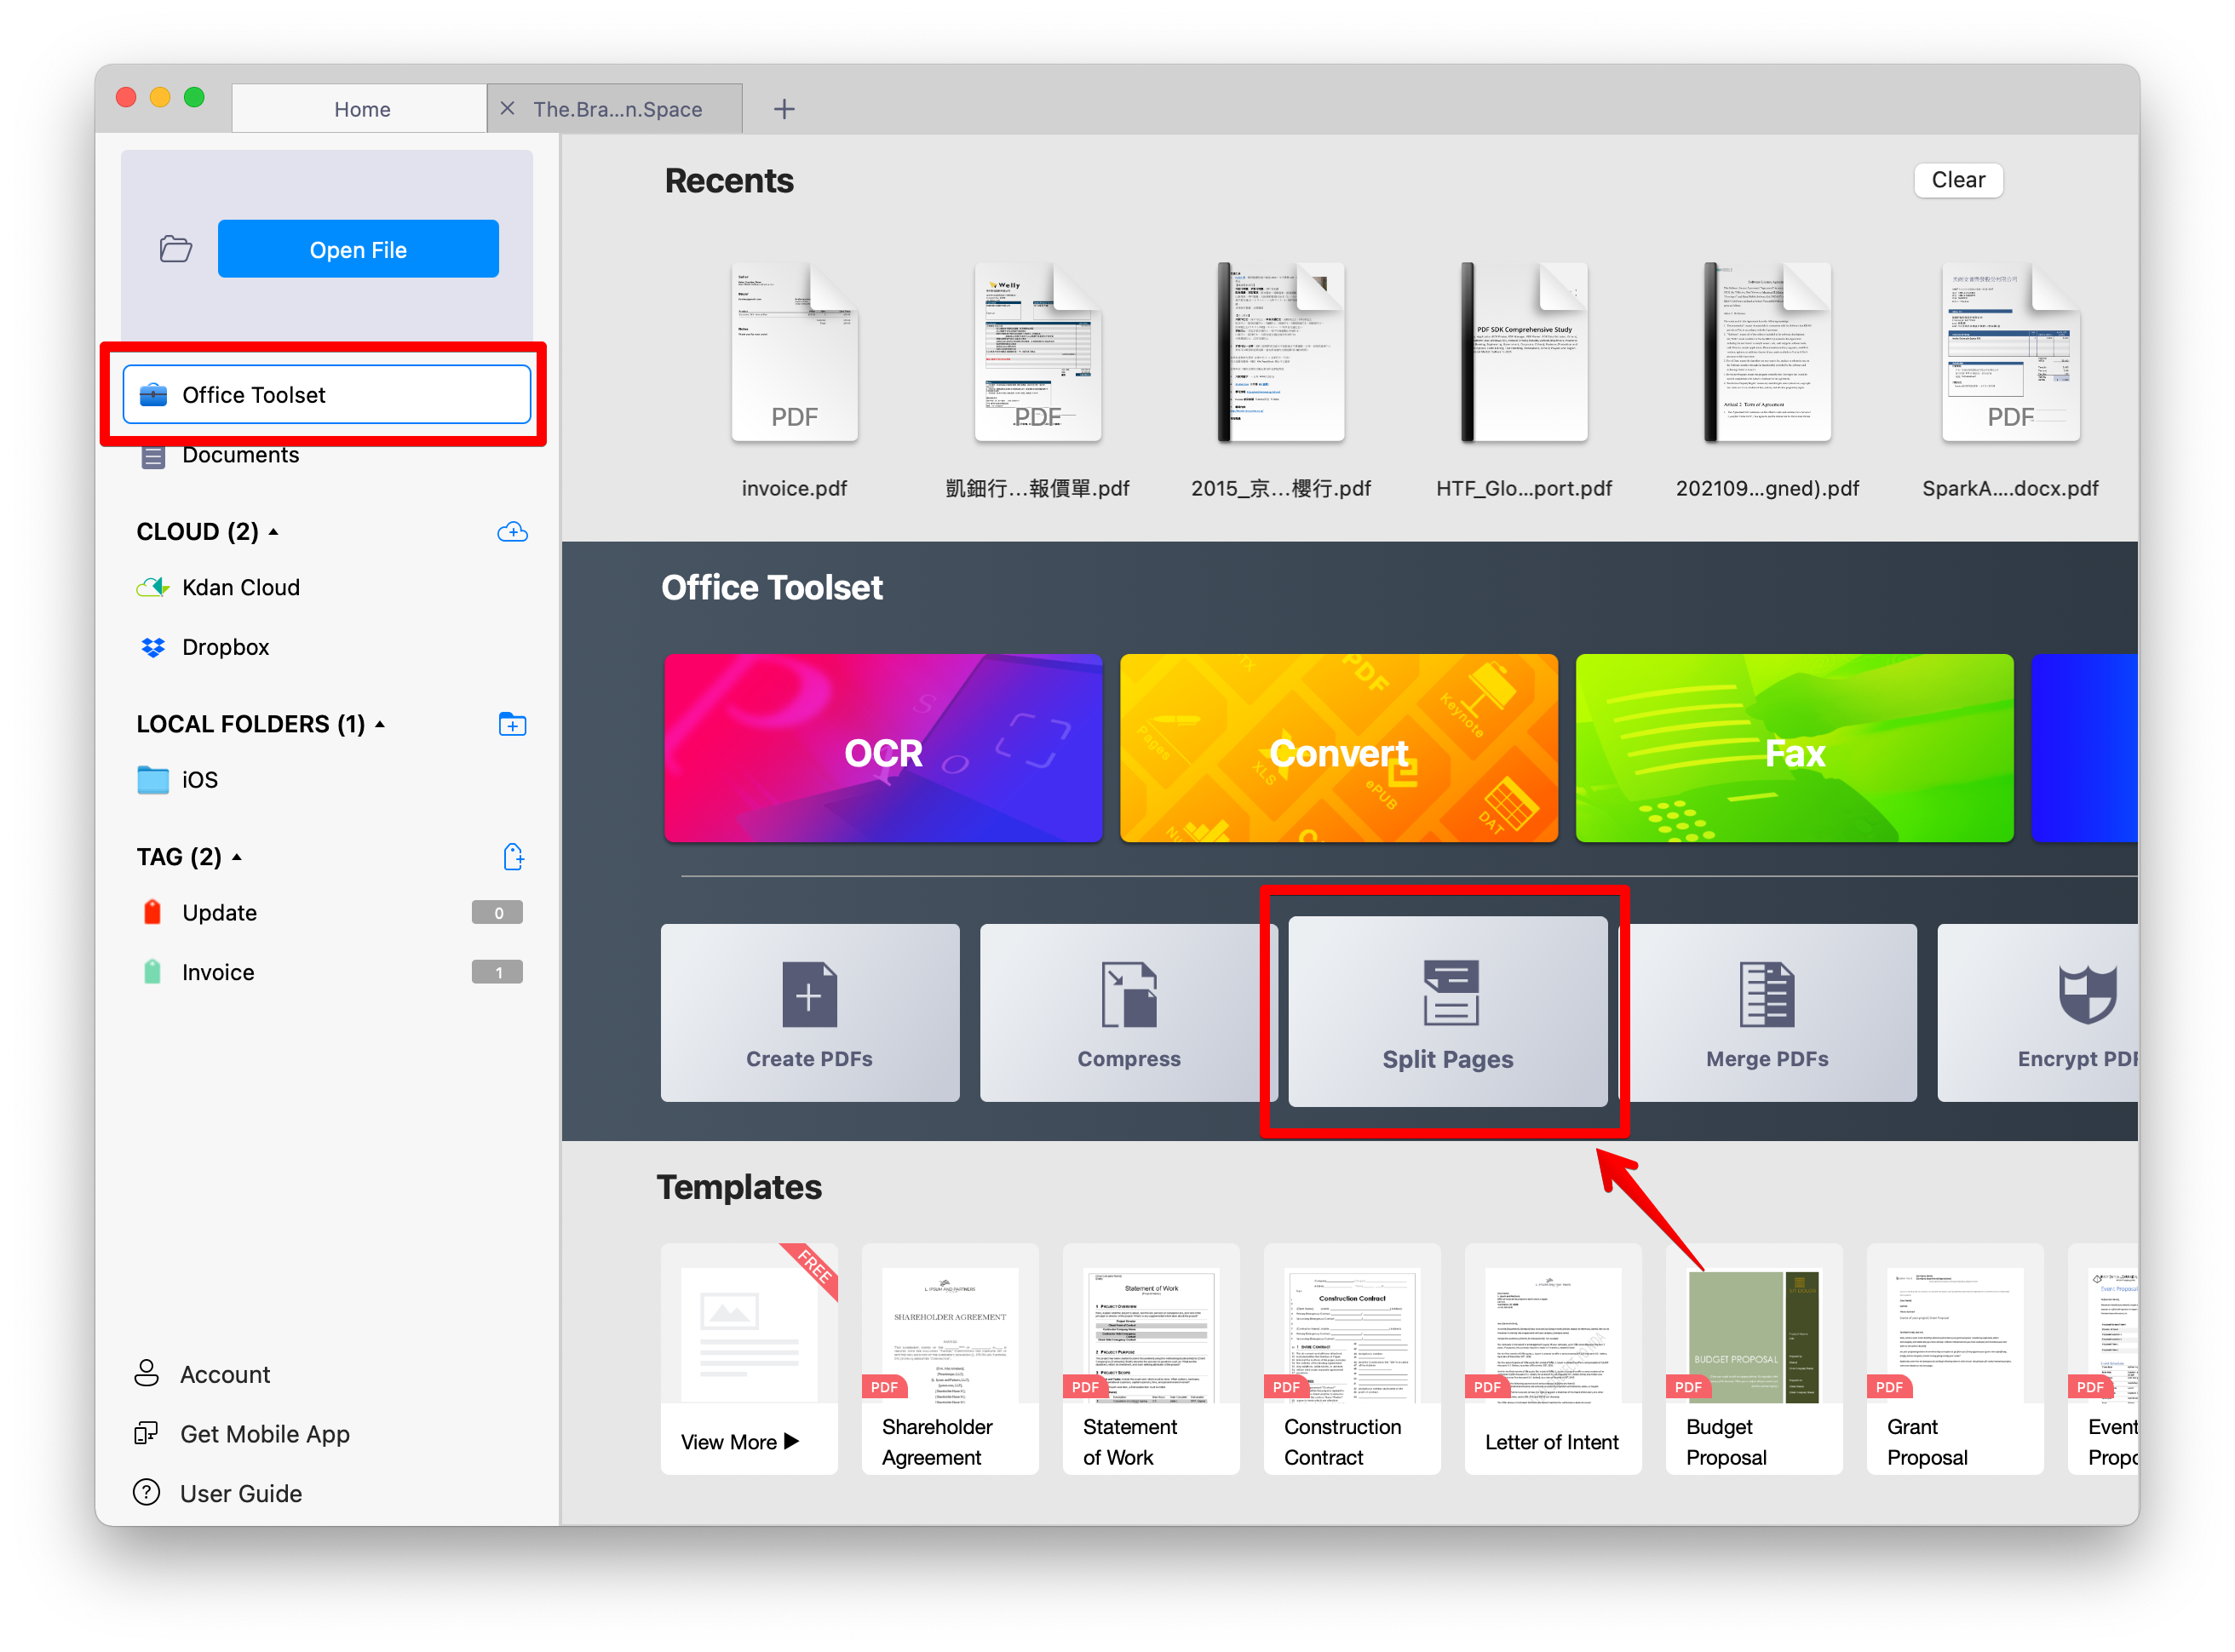Select the Update tag
The height and width of the screenshot is (1652, 2235).
pos(326,913)
